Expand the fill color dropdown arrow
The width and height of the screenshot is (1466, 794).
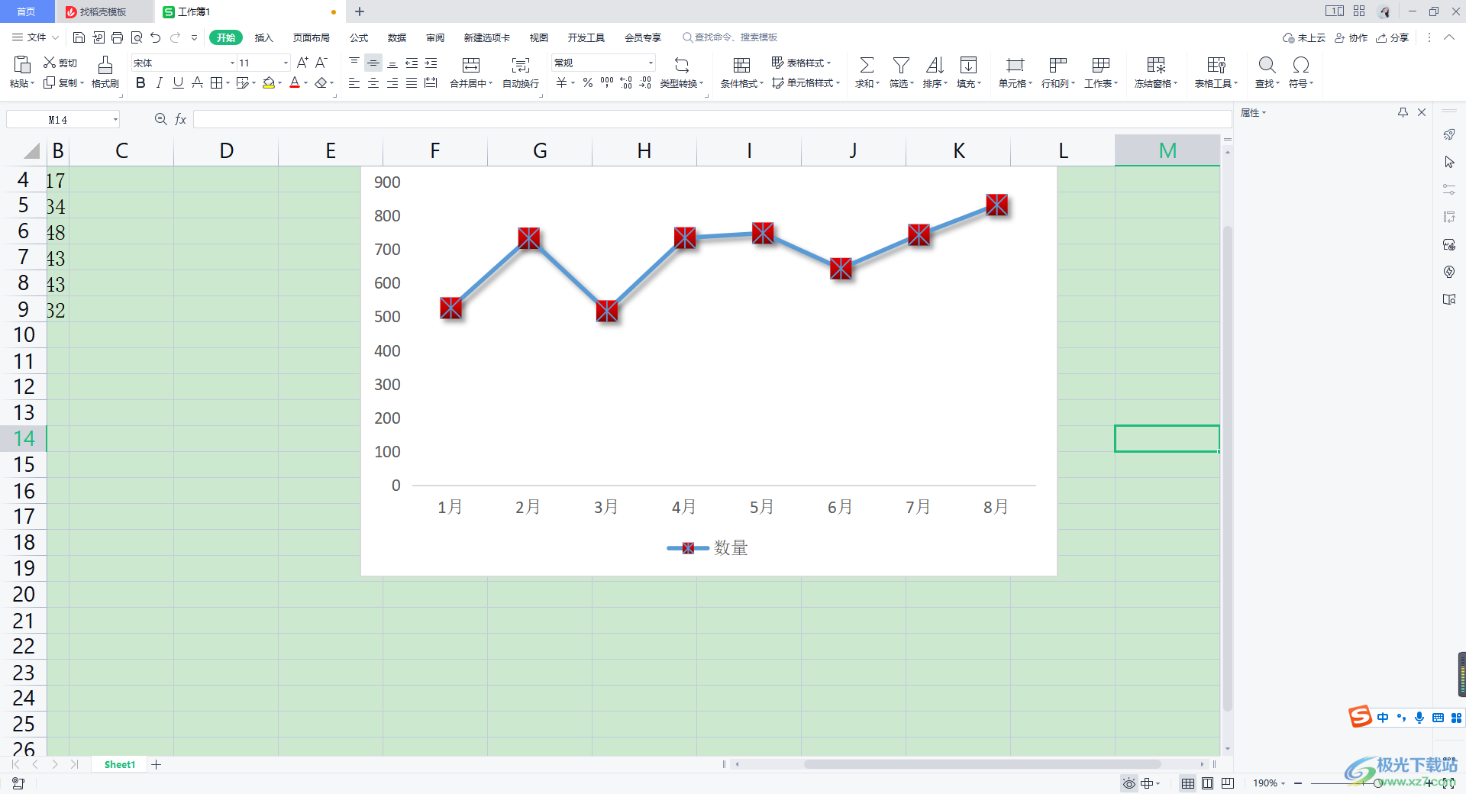click(280, 83)
